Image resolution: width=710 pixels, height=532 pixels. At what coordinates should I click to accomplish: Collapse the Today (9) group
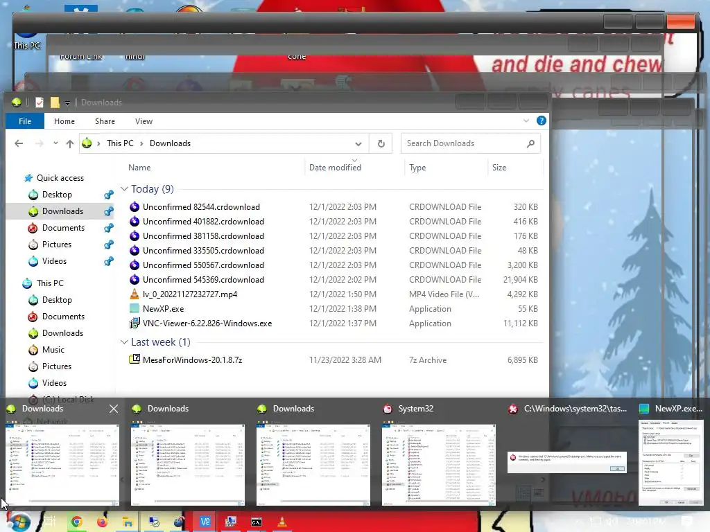(x=124, y=188)
